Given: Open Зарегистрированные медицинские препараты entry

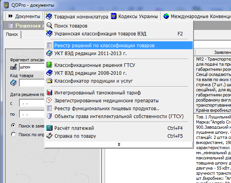Looking at the screenshot, I should point(119,101).
